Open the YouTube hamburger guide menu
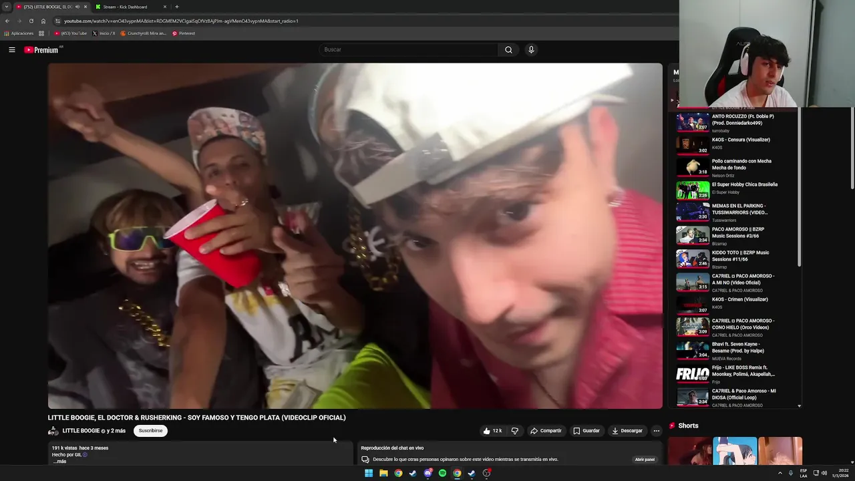 point(11,49)
